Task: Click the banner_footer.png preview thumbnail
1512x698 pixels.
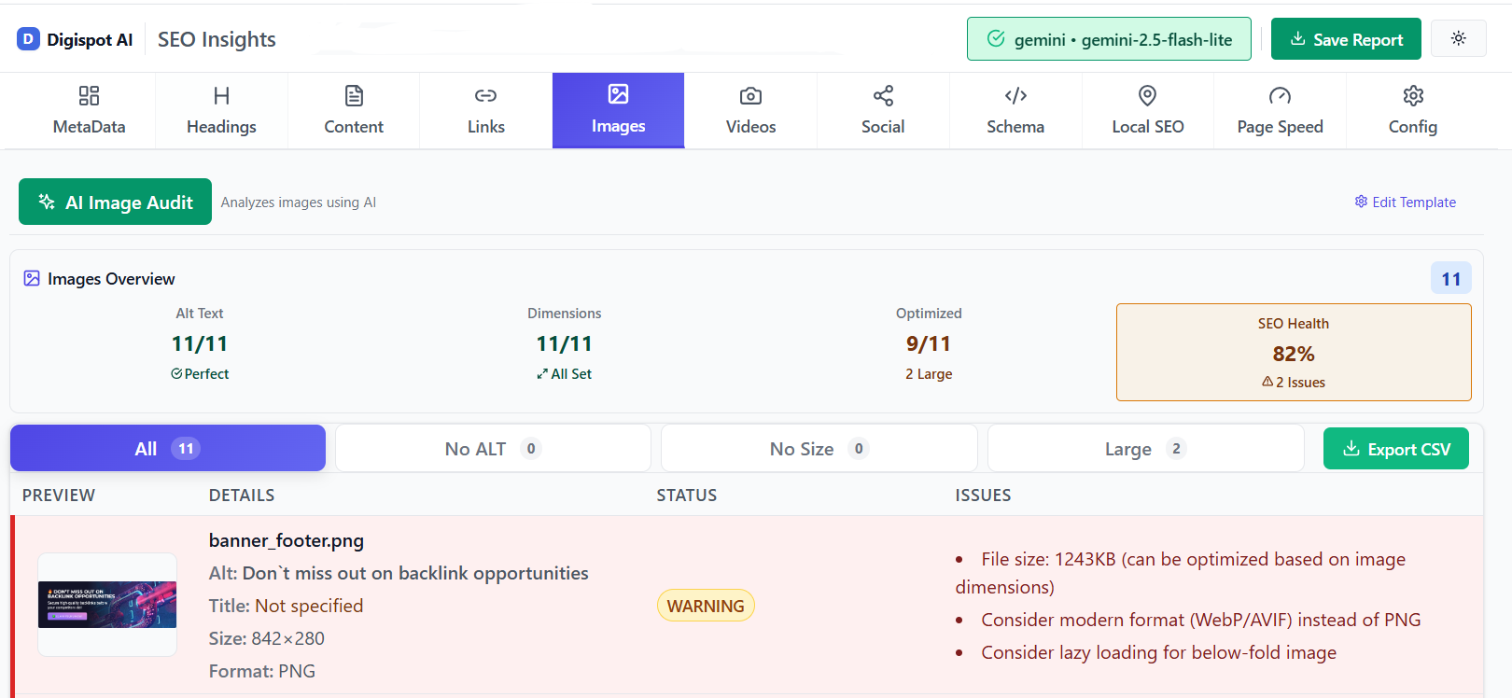Action: coord(107,605)
